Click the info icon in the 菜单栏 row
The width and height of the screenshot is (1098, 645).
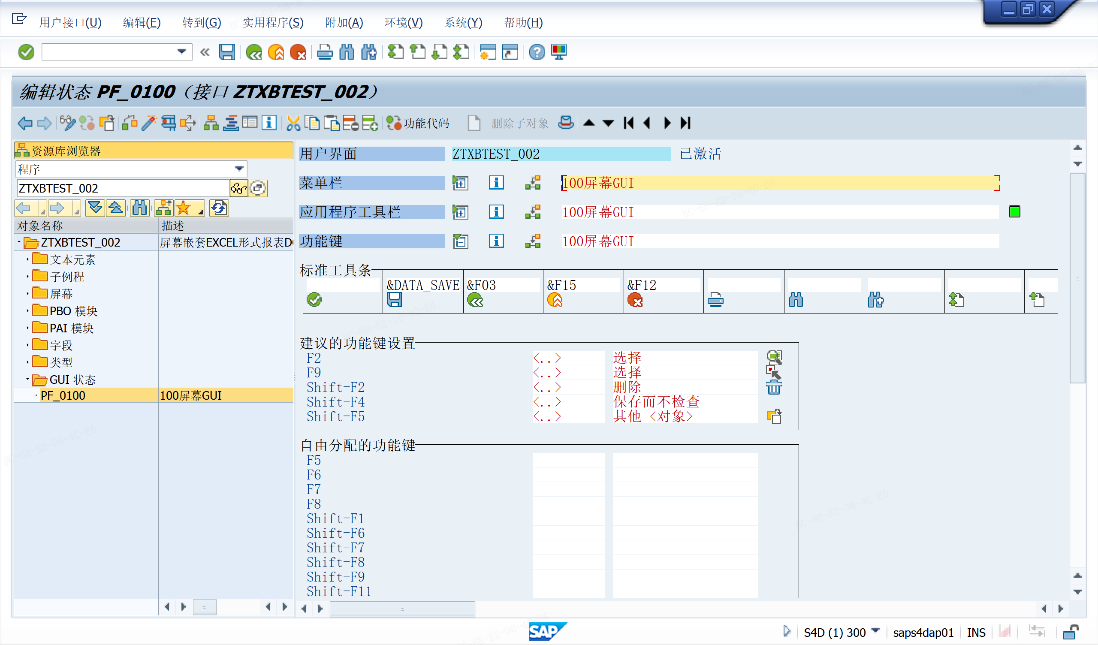496,183
